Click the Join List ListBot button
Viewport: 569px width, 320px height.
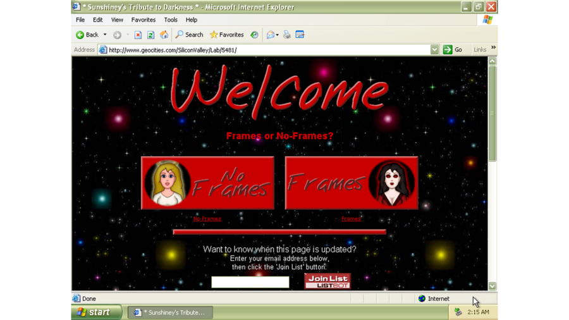pyautogui.click(x=327, y=281)
